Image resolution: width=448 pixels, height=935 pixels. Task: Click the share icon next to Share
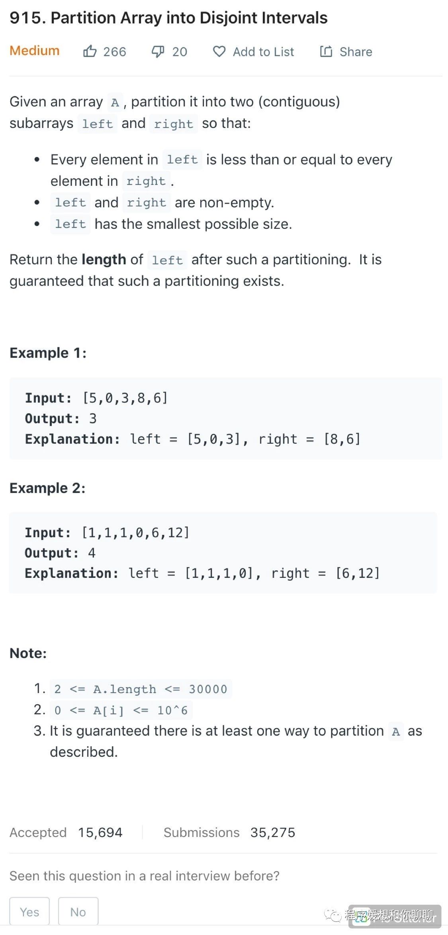point(326,51)
